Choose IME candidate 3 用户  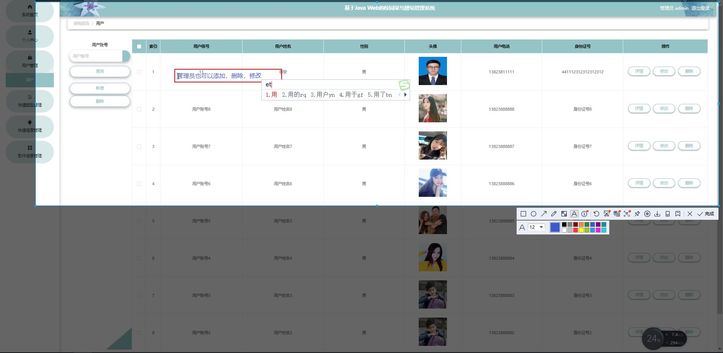tap(322, 95)
